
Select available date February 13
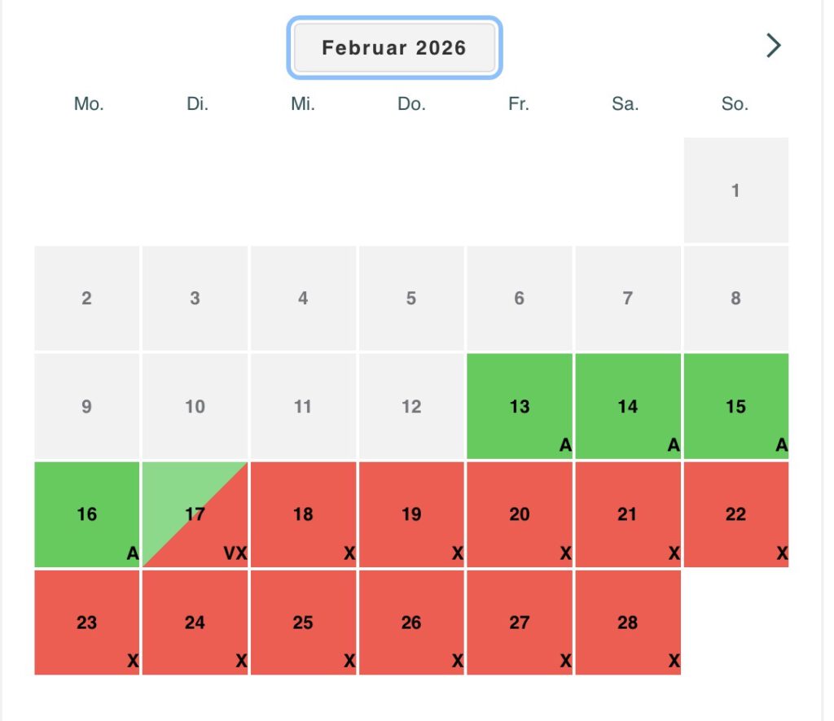point(520,406)
